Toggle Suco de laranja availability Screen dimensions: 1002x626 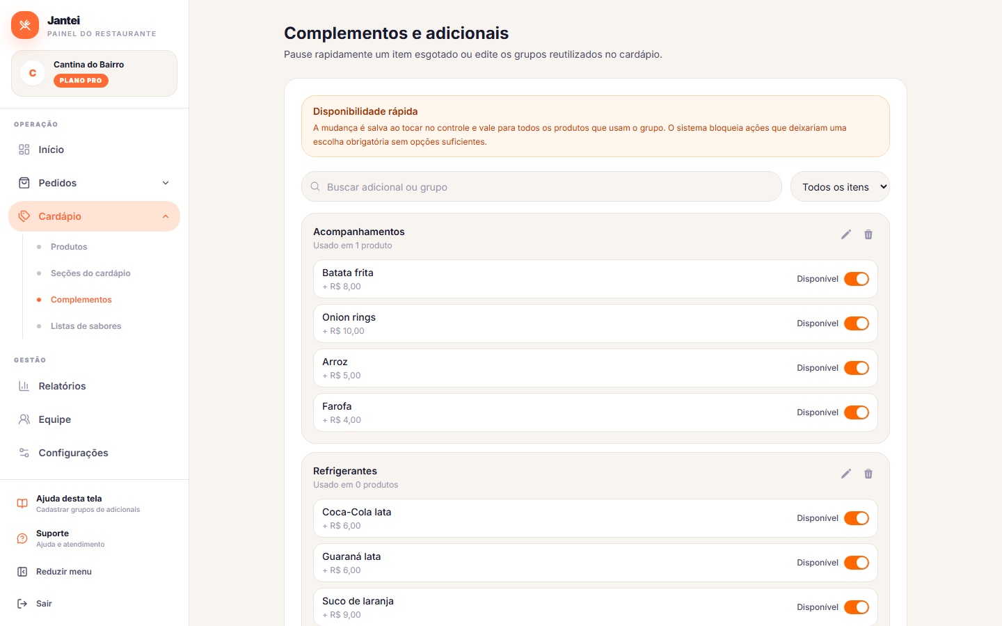point(857,607)
